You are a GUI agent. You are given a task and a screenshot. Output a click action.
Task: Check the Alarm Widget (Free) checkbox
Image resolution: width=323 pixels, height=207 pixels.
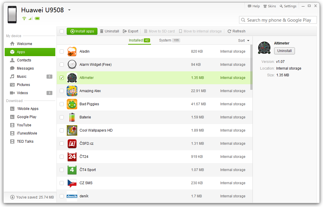[x=62, y=65]
